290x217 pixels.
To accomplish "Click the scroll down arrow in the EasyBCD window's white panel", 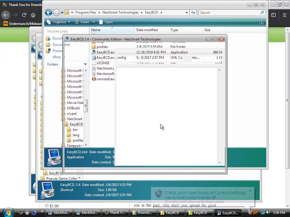I will [219, 162].
